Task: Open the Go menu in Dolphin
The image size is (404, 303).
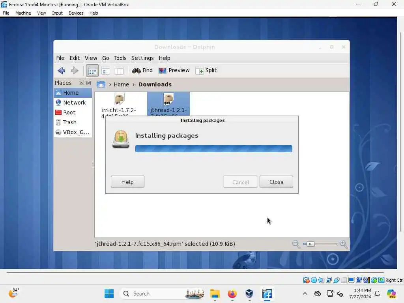Action: coord(105,58)
